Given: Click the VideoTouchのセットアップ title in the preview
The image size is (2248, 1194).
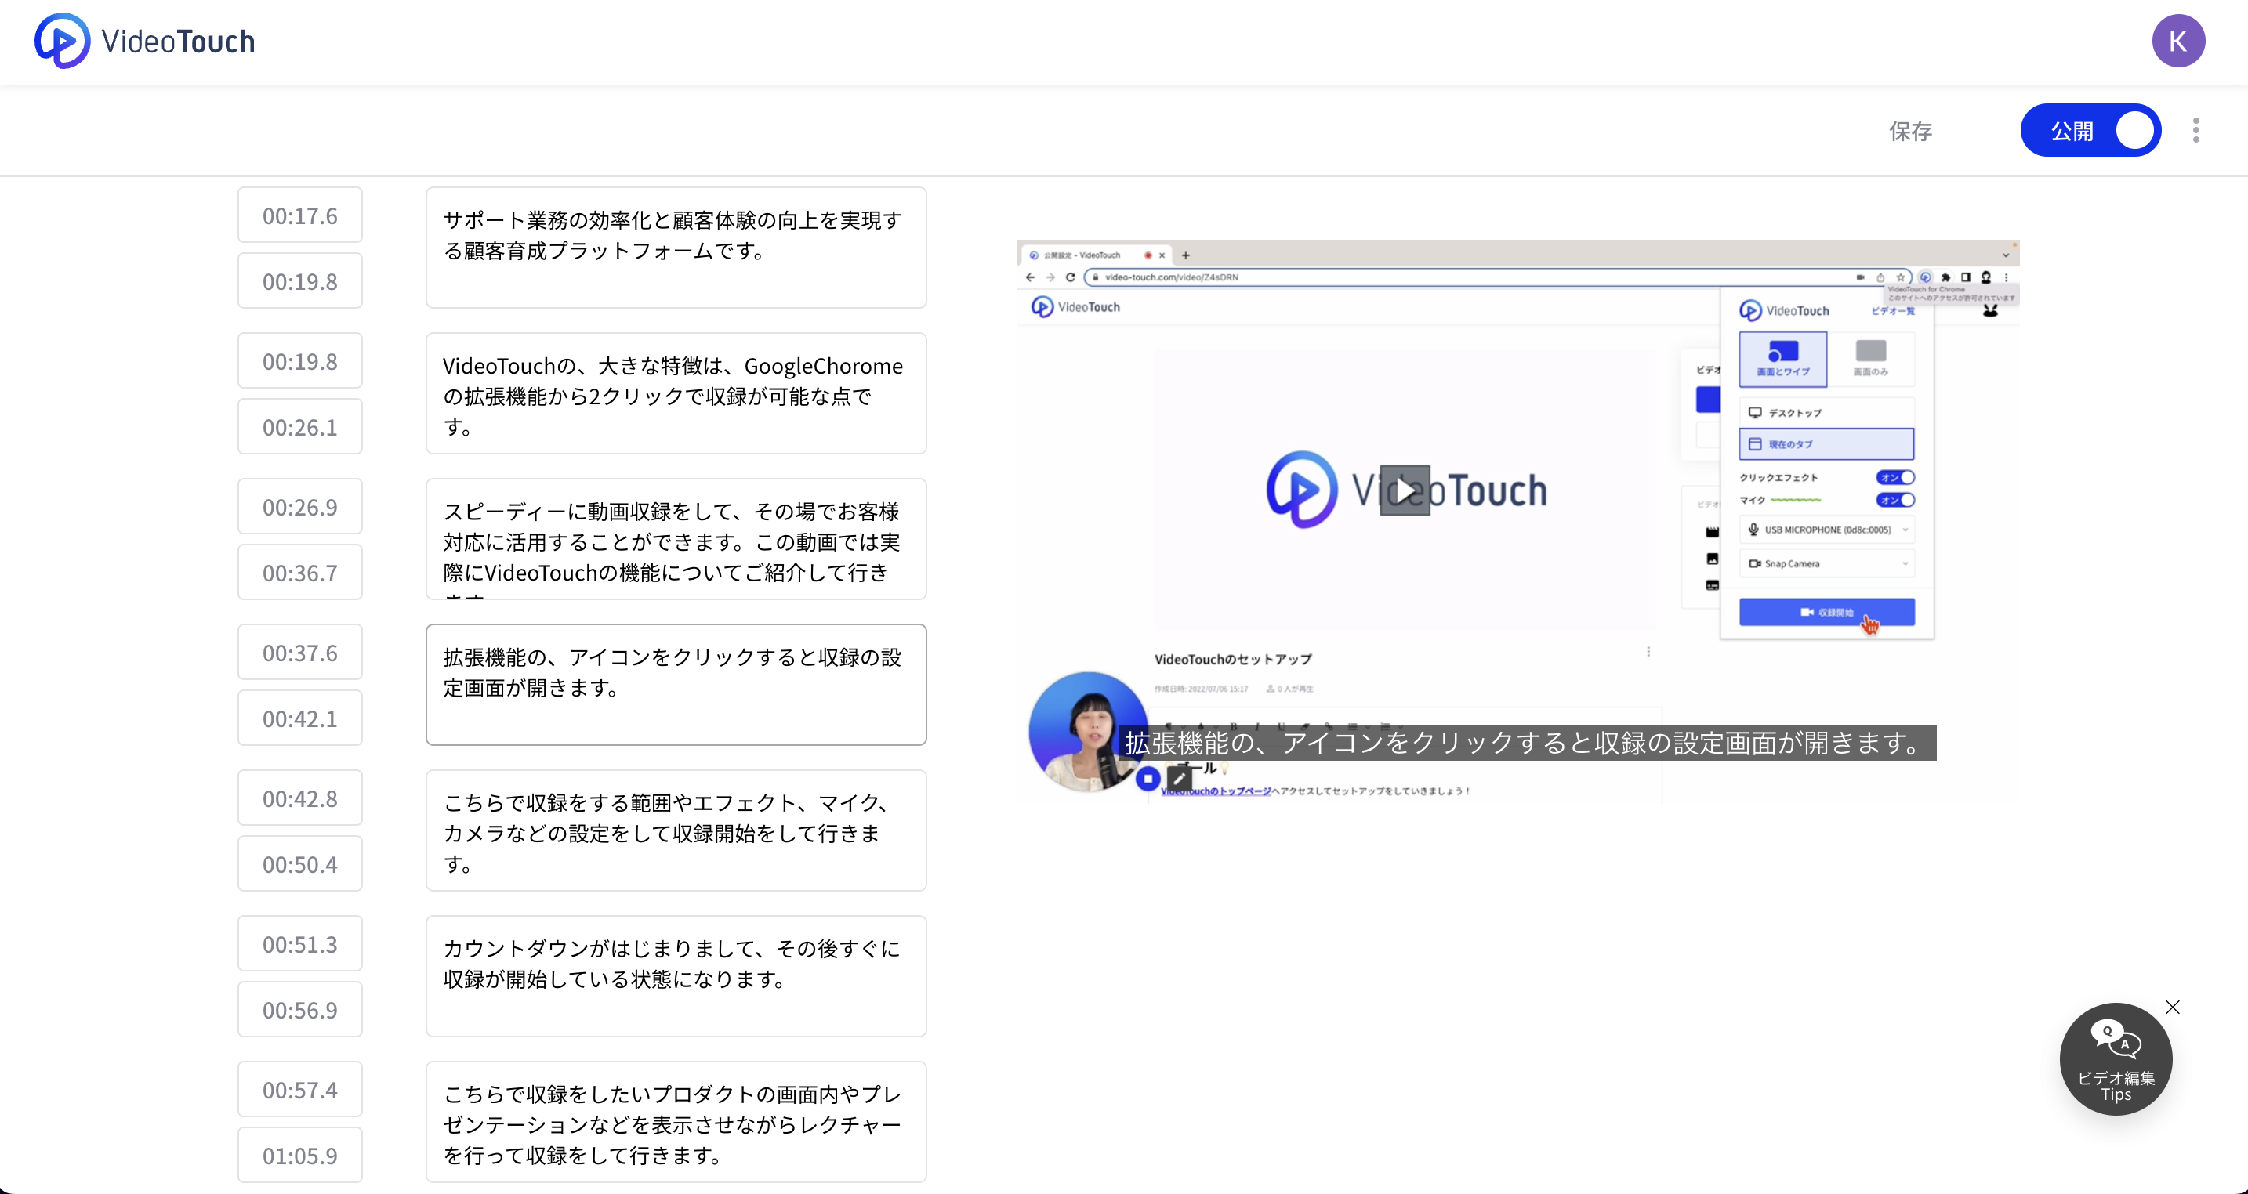Looking at the screenshot, I should pyautogui.click(x=1232, y=660).
